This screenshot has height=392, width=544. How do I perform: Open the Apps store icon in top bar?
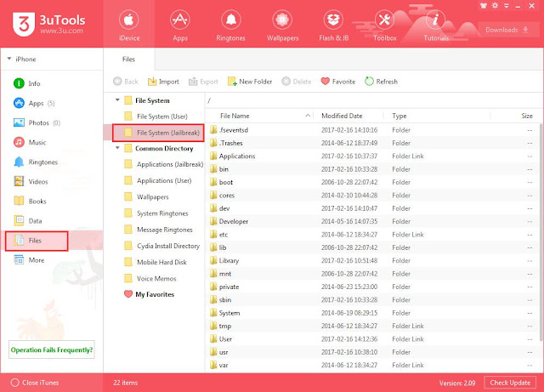click(x=180, y=26)
